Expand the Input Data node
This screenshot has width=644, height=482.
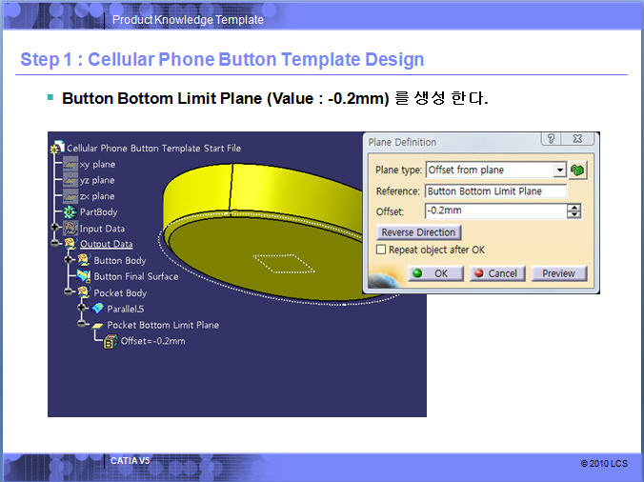56,229
